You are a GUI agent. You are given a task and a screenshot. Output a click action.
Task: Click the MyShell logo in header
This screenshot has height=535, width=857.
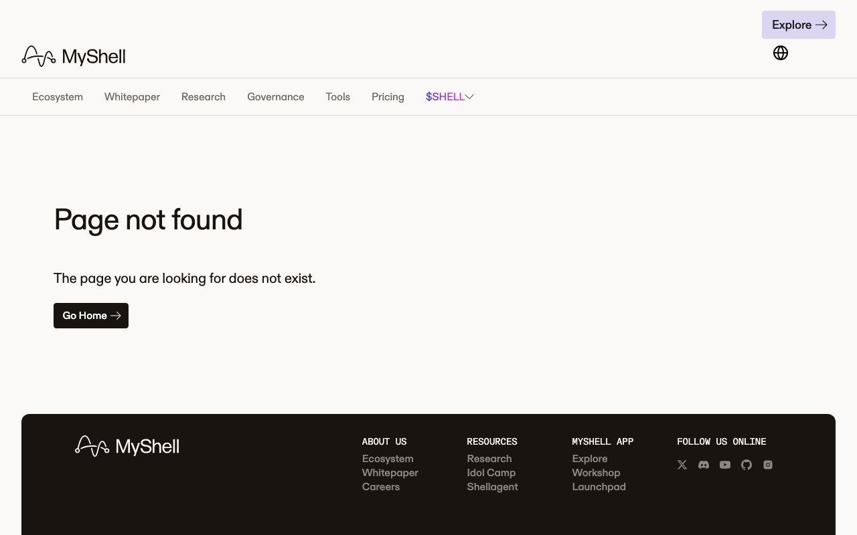(74, 56)
